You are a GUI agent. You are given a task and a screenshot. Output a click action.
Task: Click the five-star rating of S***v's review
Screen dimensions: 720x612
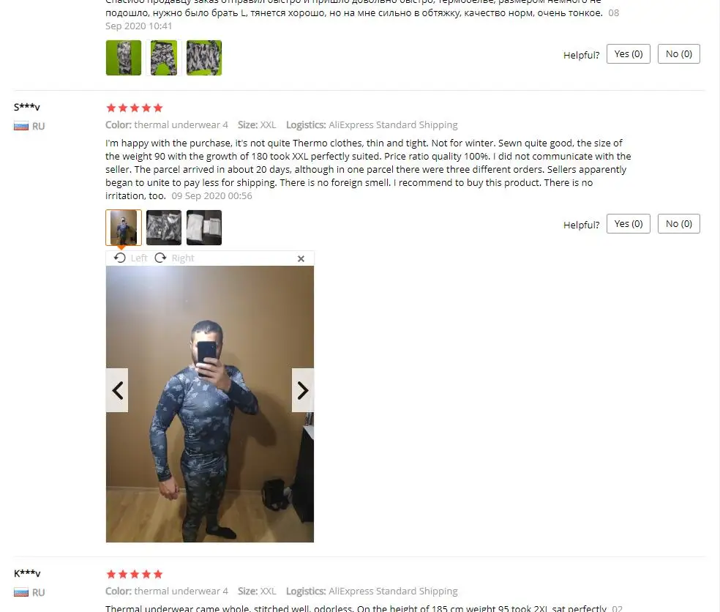135,108
